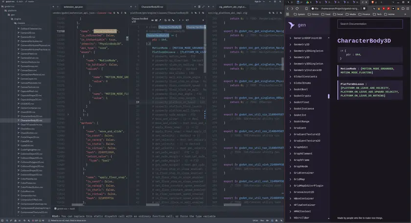Zoom the CharacterBody3D.roc pane with the expand icon
411x223 pixels.
(x=204, y=7)
